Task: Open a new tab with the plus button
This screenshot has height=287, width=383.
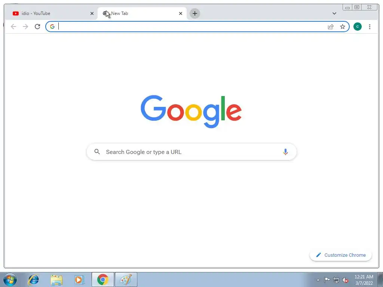Action: click(194, 13)
